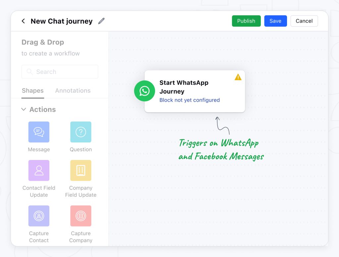Switch to the Annotations tab
Screen dimensions: 339x257
73,90
